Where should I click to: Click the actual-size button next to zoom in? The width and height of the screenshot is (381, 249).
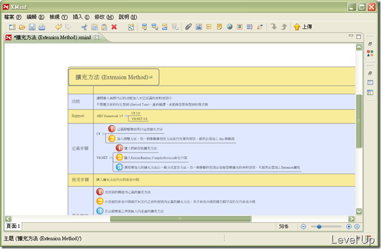pos(357,226)
